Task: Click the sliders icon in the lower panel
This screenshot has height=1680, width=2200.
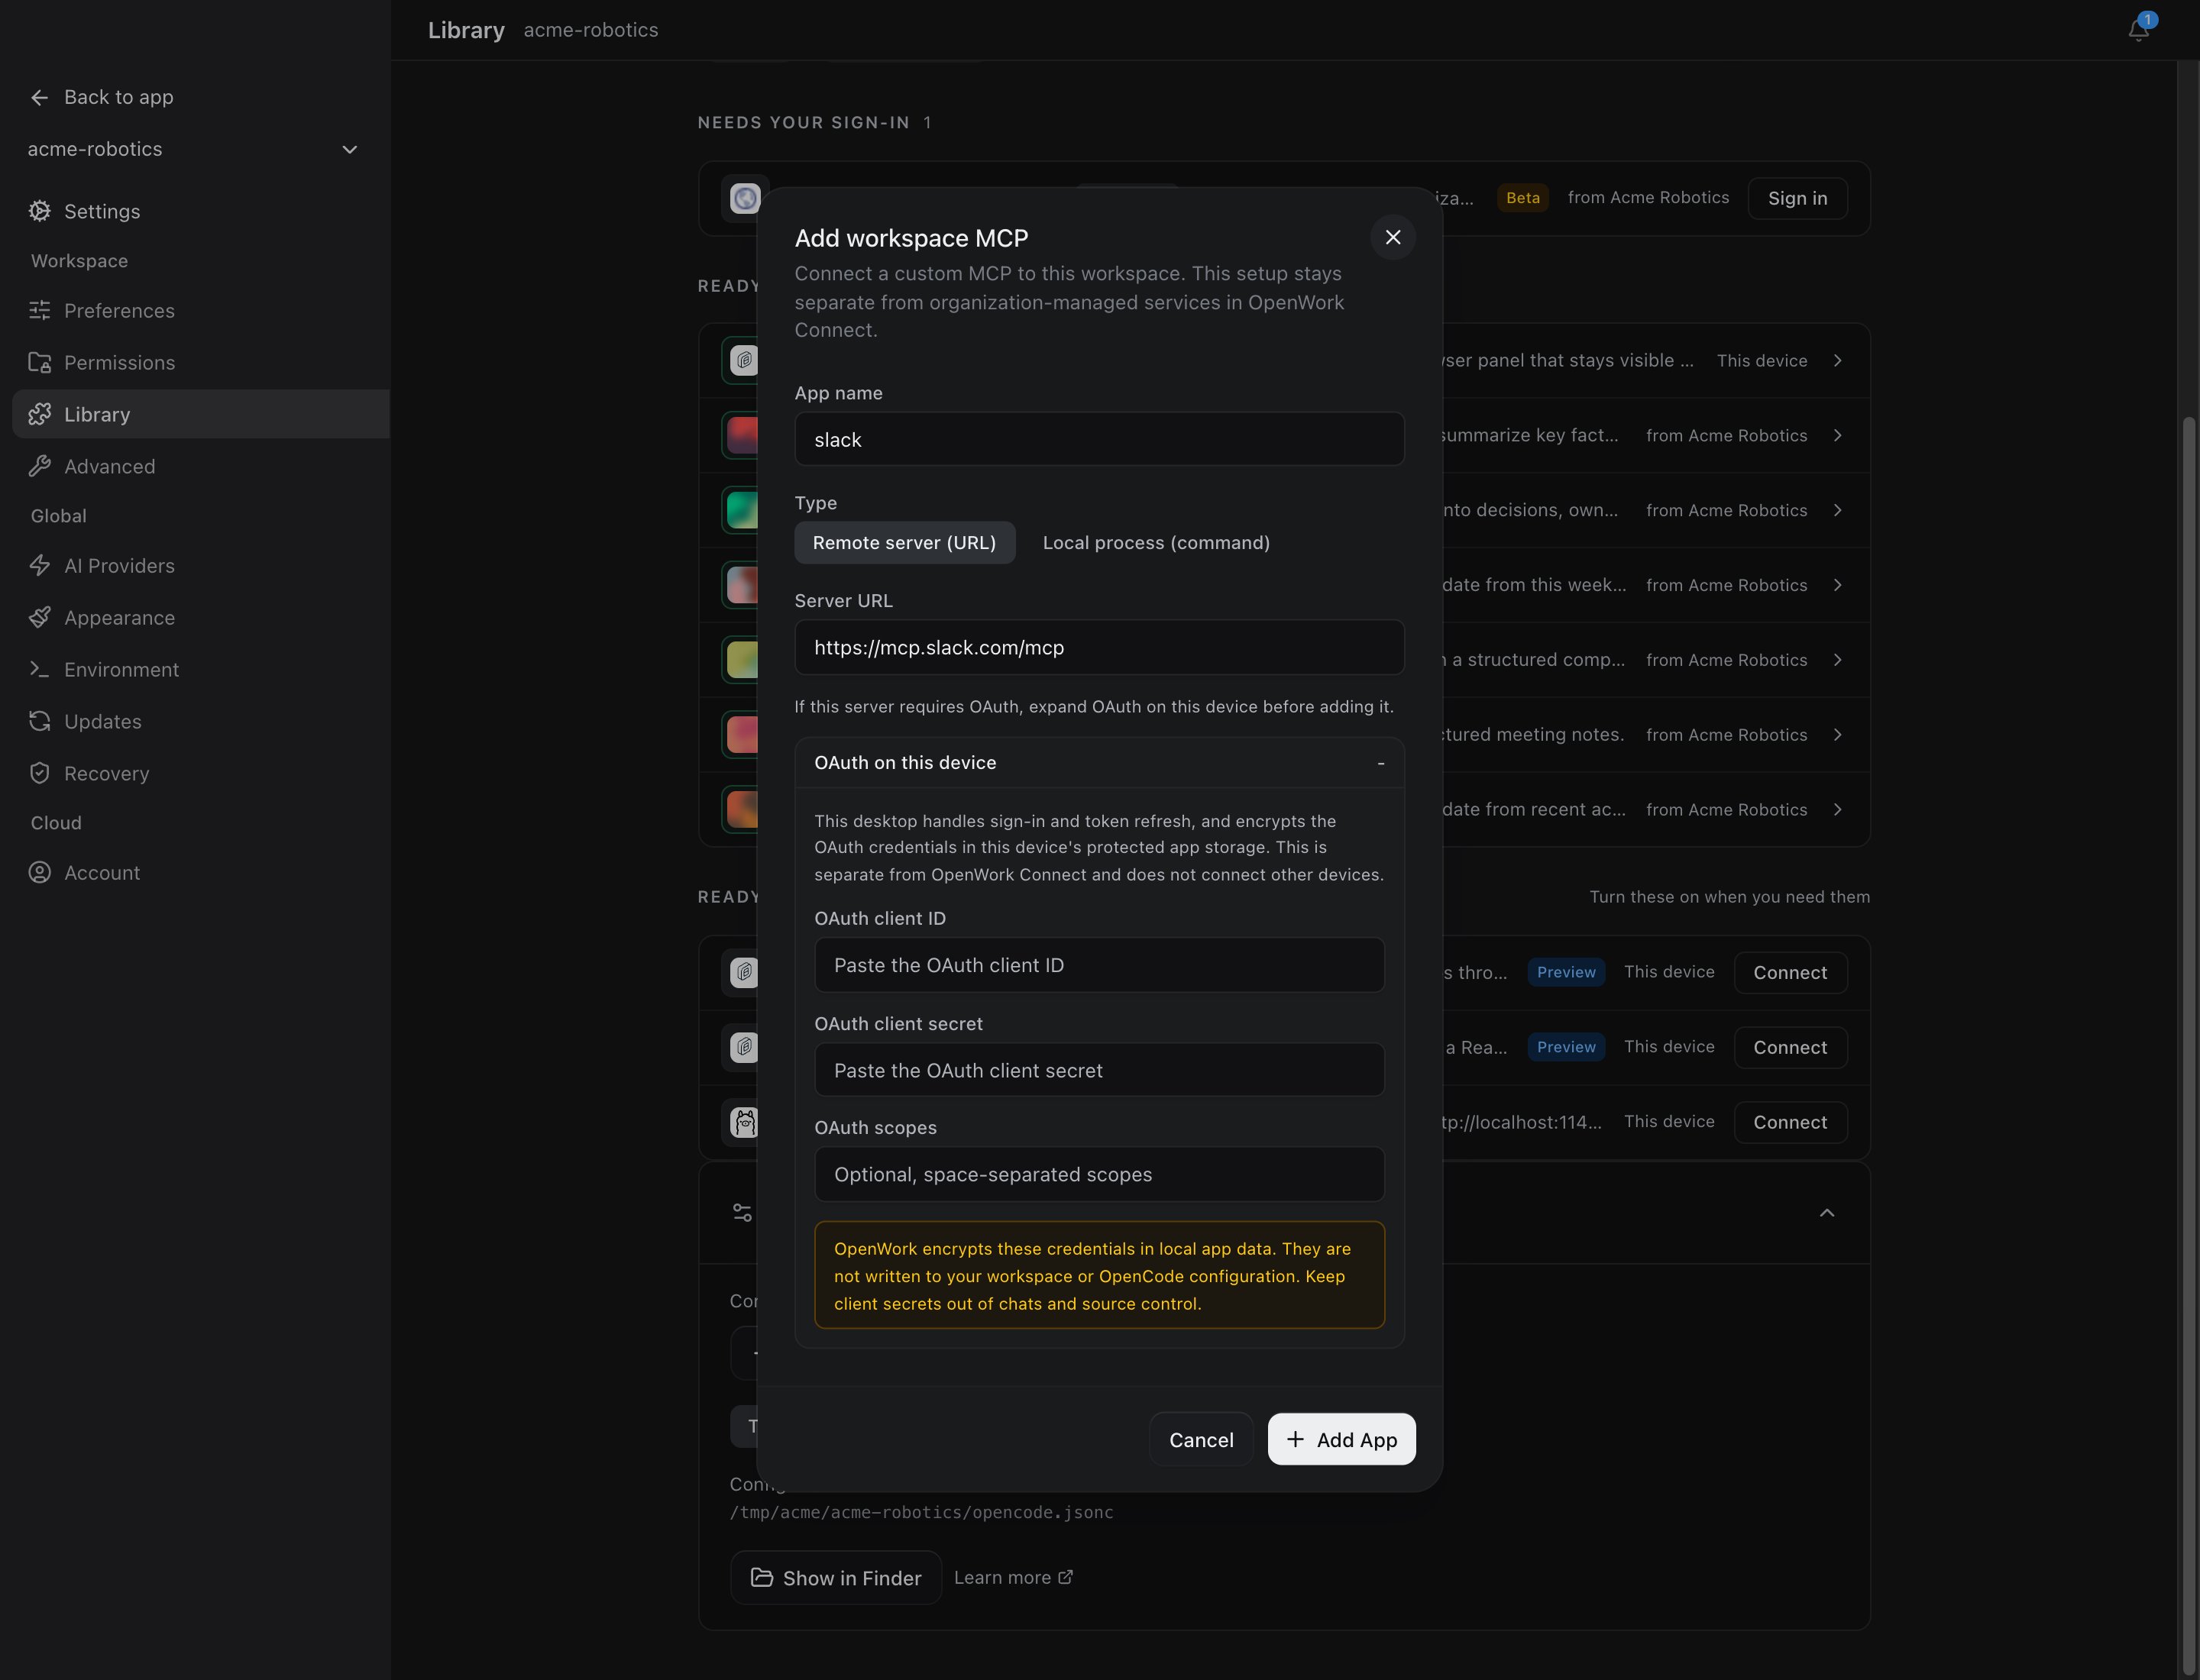Action: point(742,1213)
